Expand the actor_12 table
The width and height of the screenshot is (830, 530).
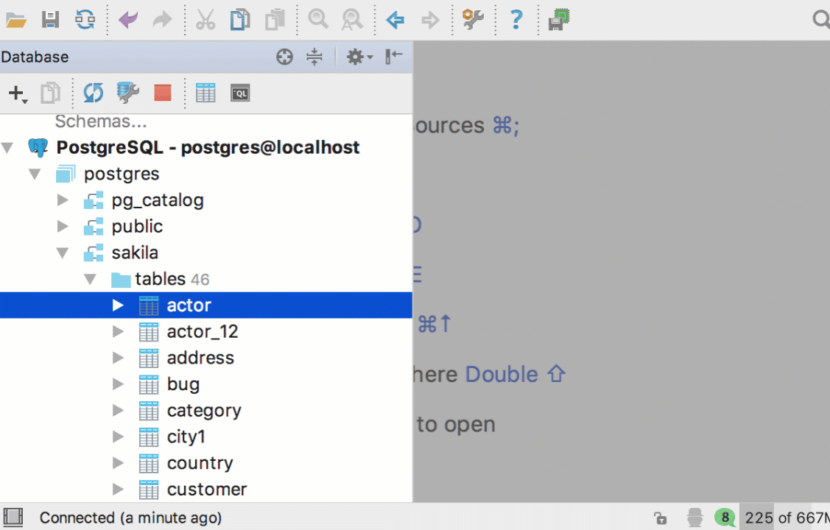click(x=118, y=332)
